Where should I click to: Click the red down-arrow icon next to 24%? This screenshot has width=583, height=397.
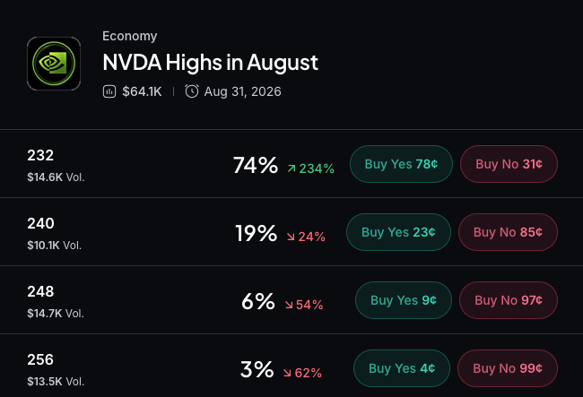291,237
